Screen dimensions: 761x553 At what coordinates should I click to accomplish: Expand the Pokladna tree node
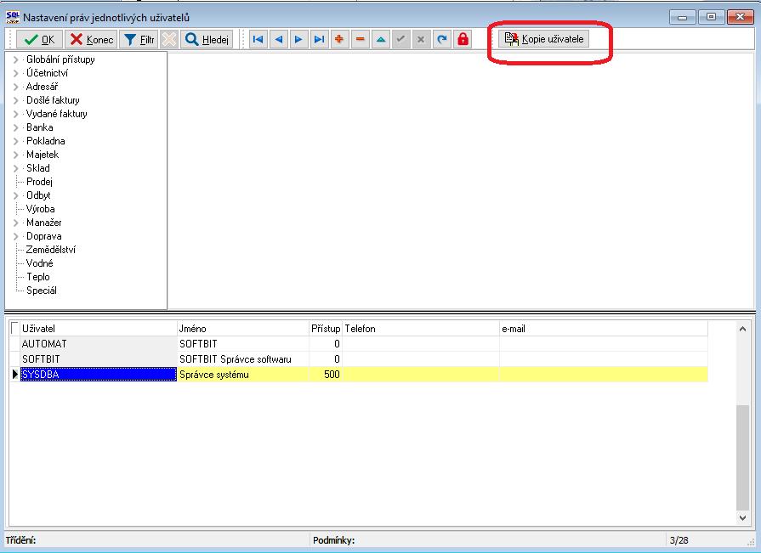pos(15,141)
